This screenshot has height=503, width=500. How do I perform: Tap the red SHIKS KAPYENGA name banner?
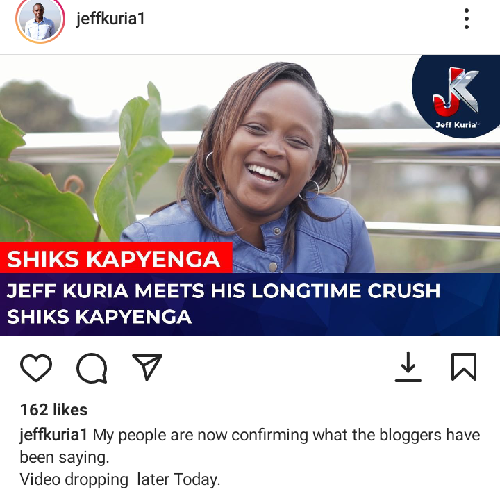click(116, 258)
